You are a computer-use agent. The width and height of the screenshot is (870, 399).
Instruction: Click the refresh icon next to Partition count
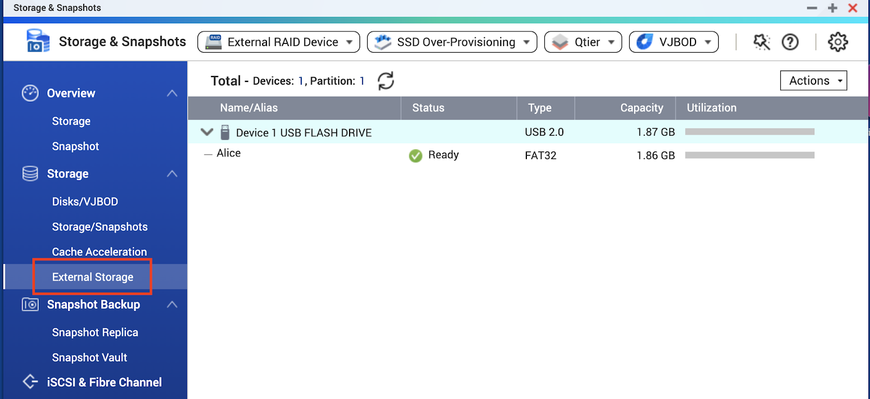[x=386, y=81]
